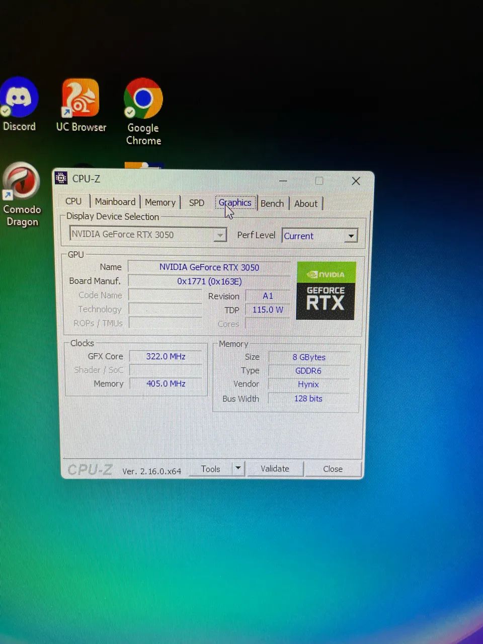Image resolution: width=483 pixels, height=644 pixels.
Task: Click the Memory clock value 405.0 MHz
Action: (x=166, y=383)
